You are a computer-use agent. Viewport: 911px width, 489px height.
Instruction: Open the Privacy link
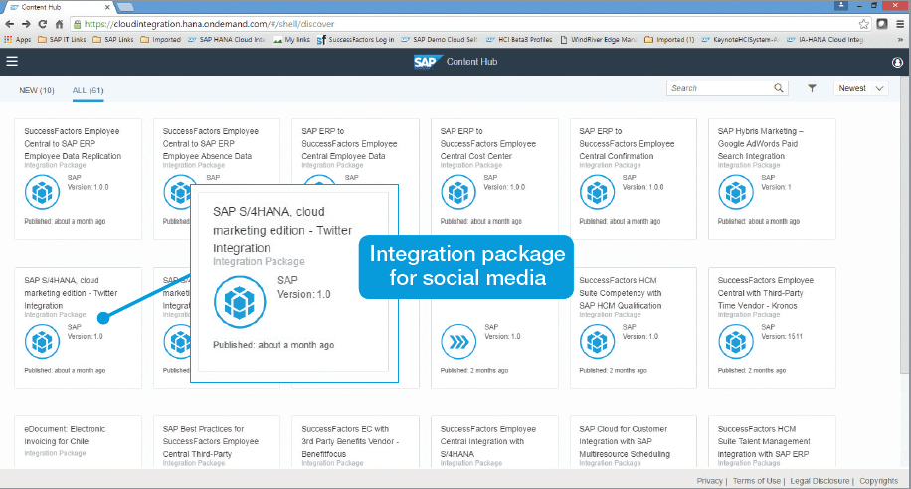[709, 481]
